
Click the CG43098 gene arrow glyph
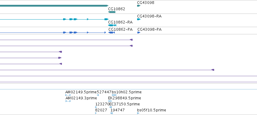click(x=139, y=6)
